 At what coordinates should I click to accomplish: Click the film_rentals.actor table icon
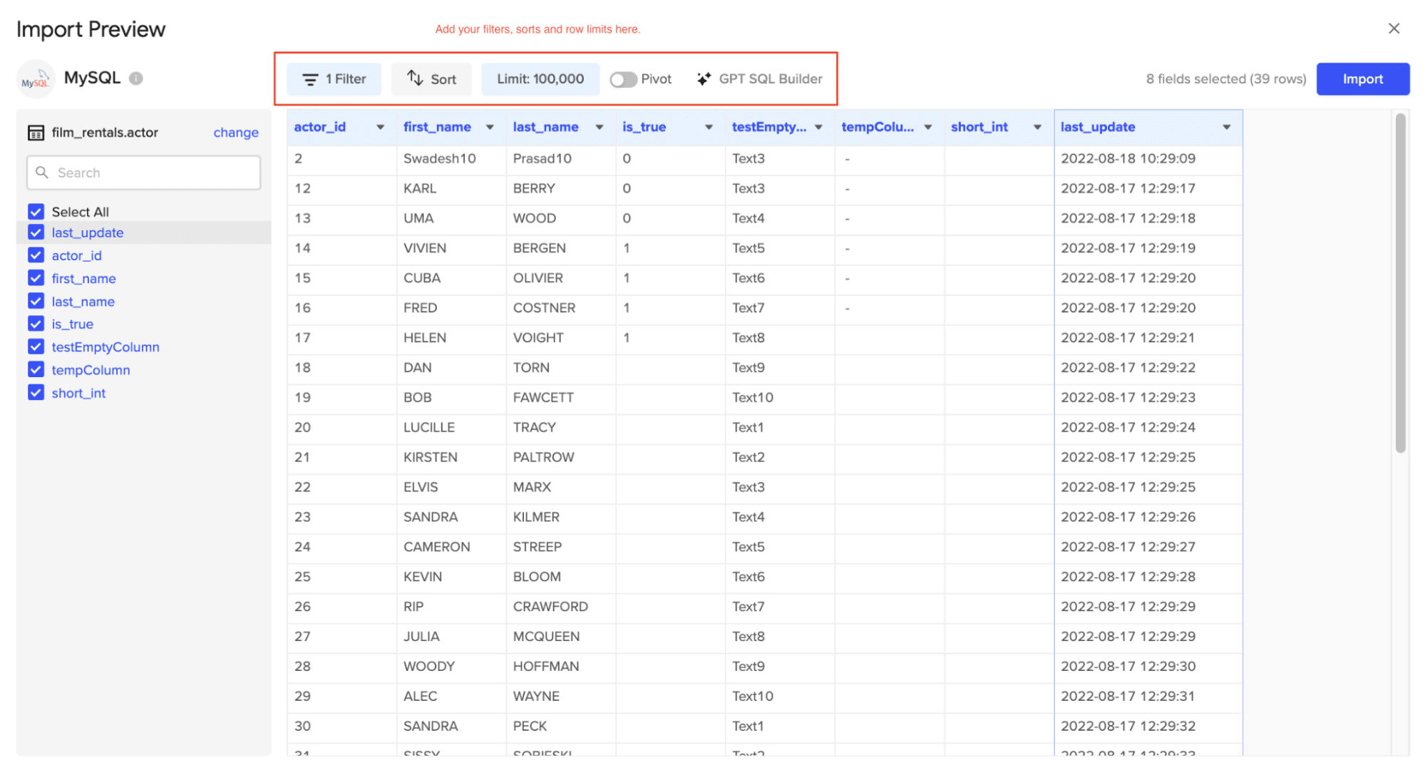pos(36,133)
